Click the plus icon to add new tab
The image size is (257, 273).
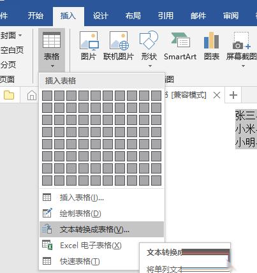tap(233, 95)
